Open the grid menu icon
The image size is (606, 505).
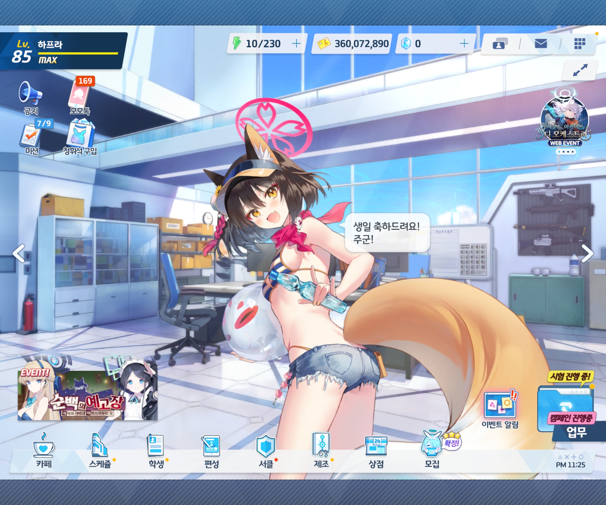[580, 43]
